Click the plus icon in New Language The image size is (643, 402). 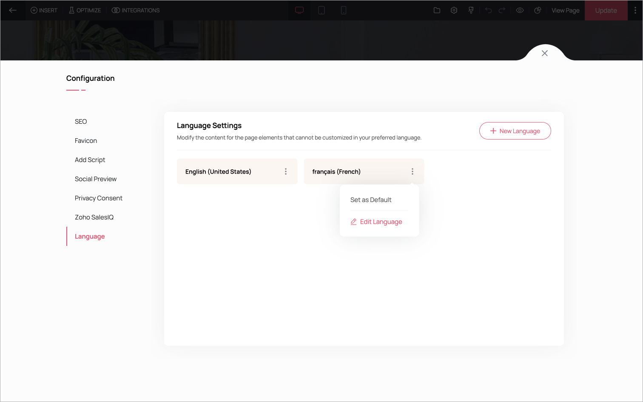click(493, 131)
